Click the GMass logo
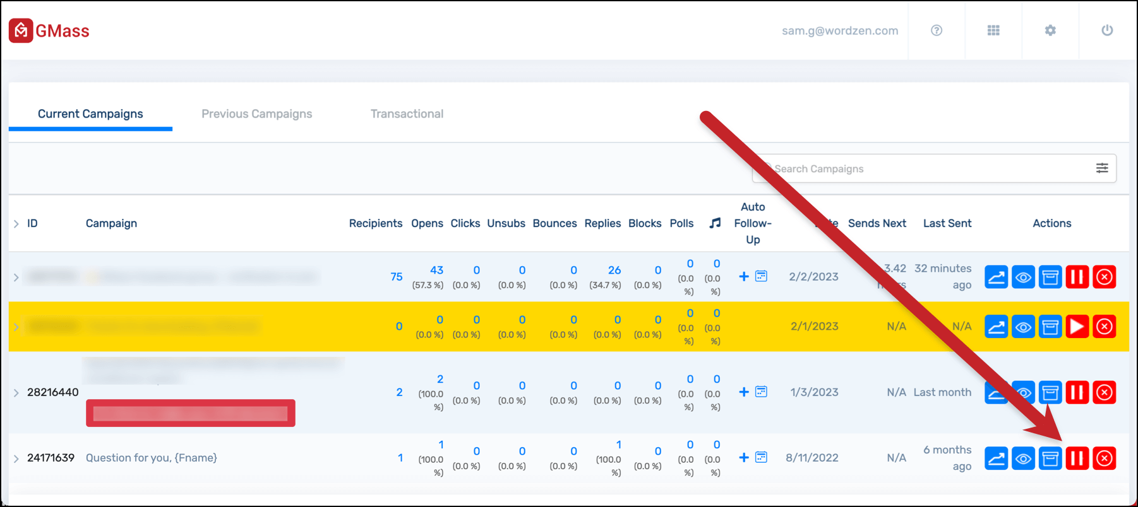1138x507 pixels. [x=49, y=30]
